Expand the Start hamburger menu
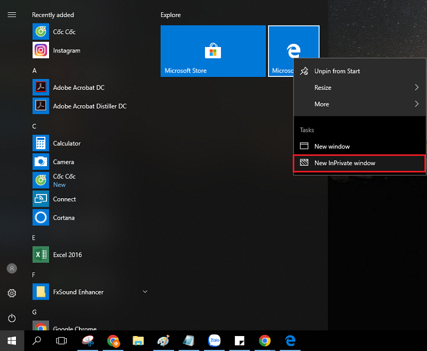This screenshot has height=351, width=427. (12, 15)
